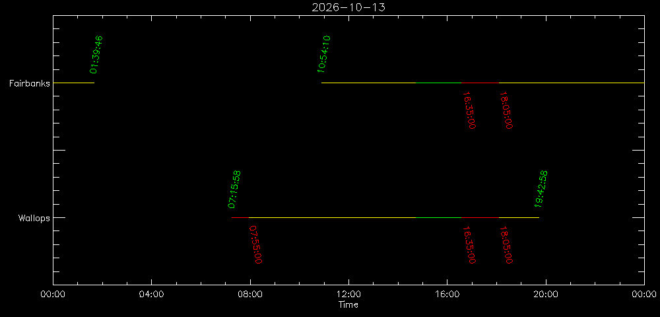Click the 01:39:46 green time label

96,55
